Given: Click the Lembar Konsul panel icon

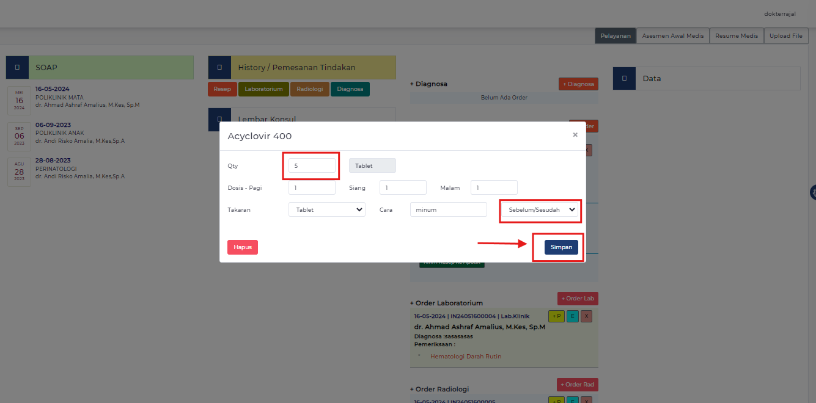Looking at the screenshot, I should [x=219, y=119].
